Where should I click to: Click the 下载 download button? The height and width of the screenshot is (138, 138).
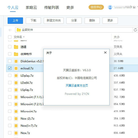tap(33, 21)
